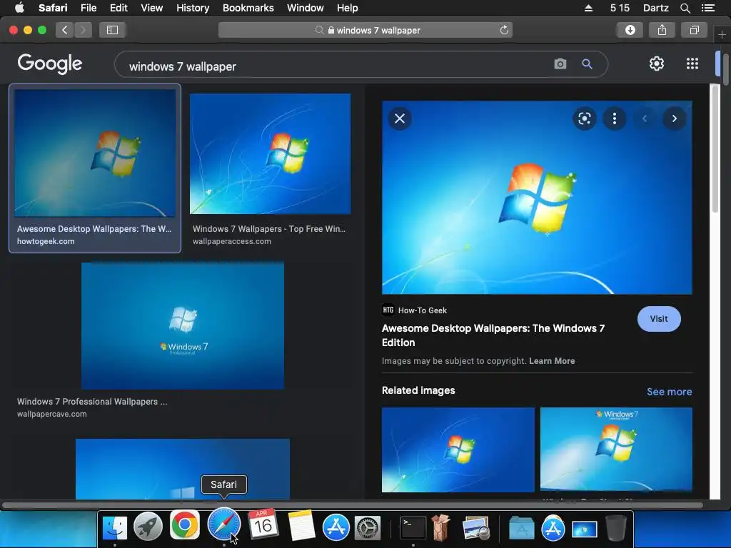Click the How-To Geek source name
Screen dimensions: 731x548
(x=423, y=310)
